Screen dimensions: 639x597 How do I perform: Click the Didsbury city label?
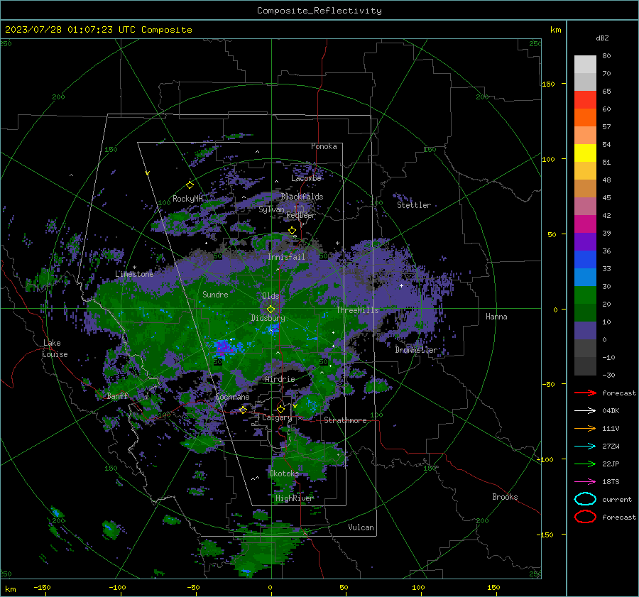click(268, 318)
